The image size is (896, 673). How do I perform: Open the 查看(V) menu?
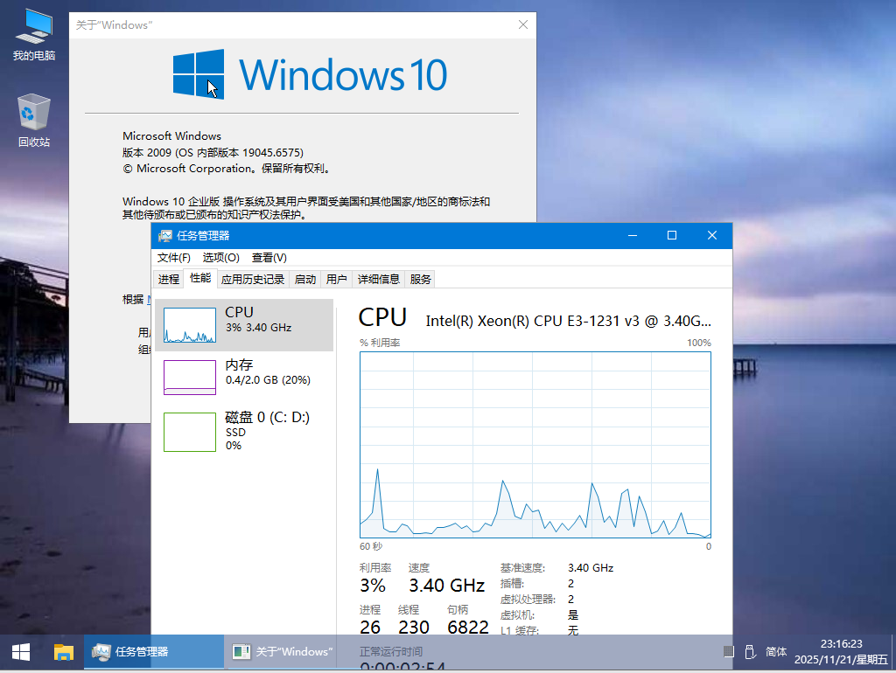click(x=269, y=258)
